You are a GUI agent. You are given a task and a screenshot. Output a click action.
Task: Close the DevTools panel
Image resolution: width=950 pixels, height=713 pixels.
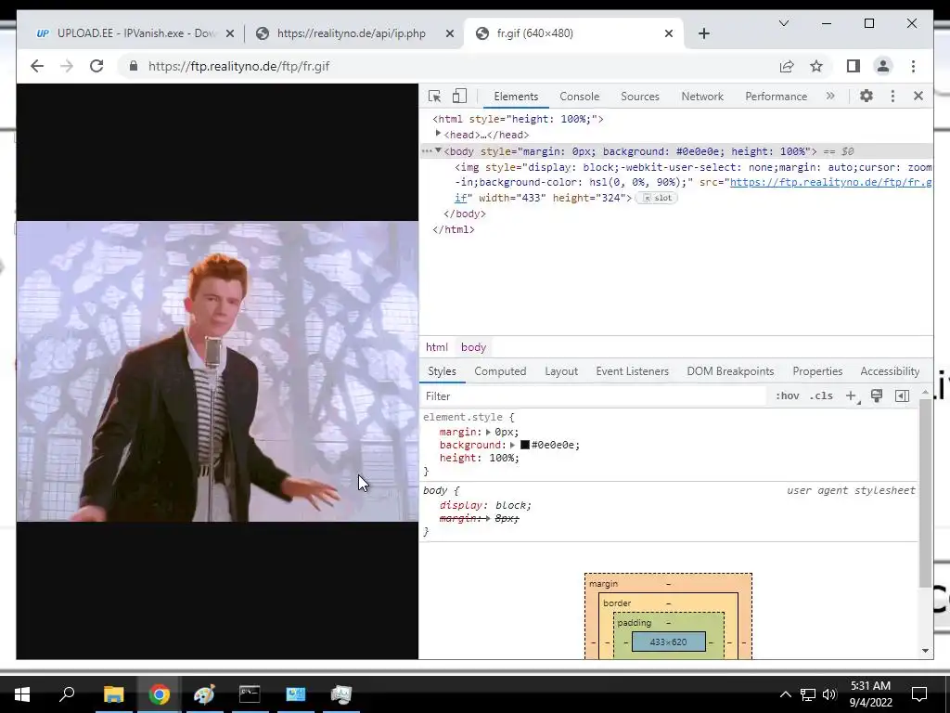pos(918,96)
